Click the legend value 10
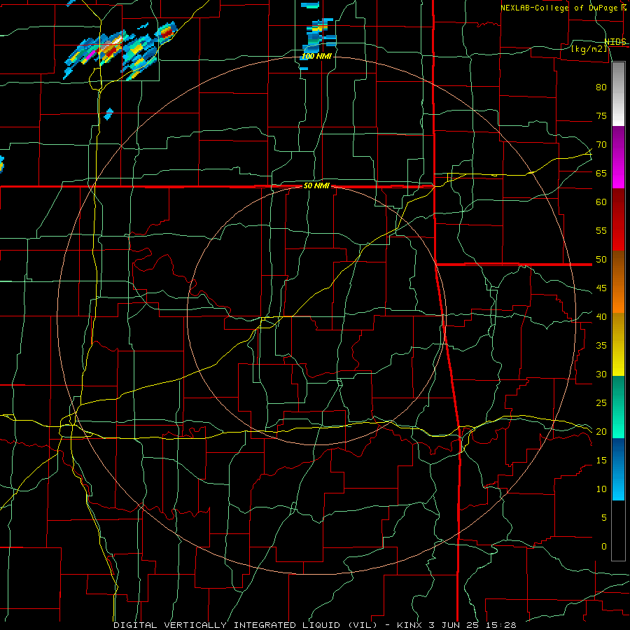The width and height of the screenshot is (630, 630). coord(601,489)
